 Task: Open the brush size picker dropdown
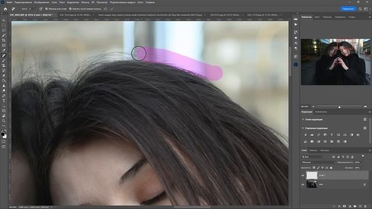click(35, 9)
